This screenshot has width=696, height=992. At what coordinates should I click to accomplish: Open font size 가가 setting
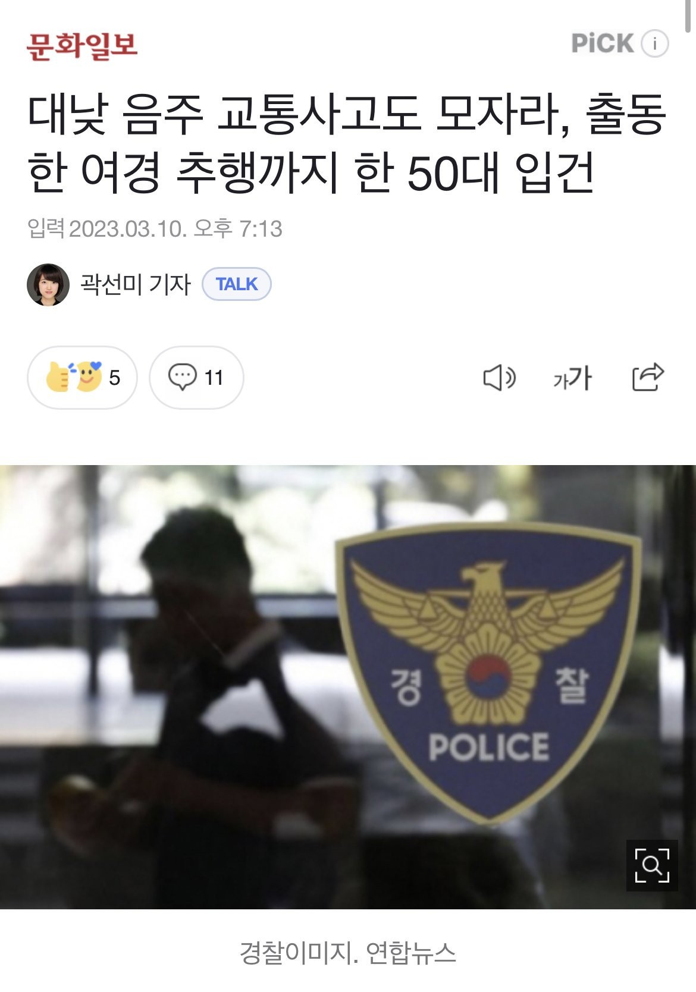pyautogui.click(x=572, y=378)
